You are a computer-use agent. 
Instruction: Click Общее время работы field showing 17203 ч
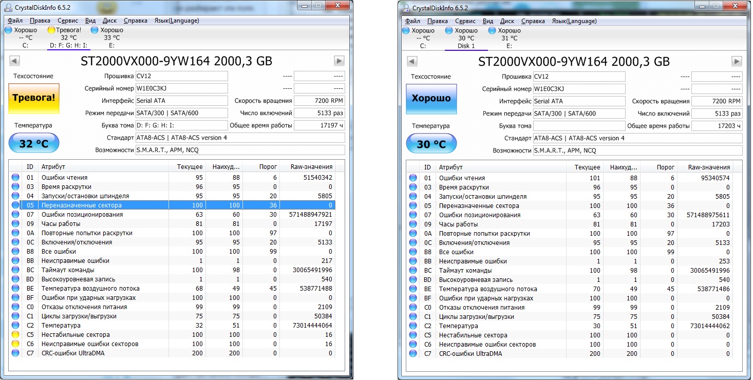[717, 126]
